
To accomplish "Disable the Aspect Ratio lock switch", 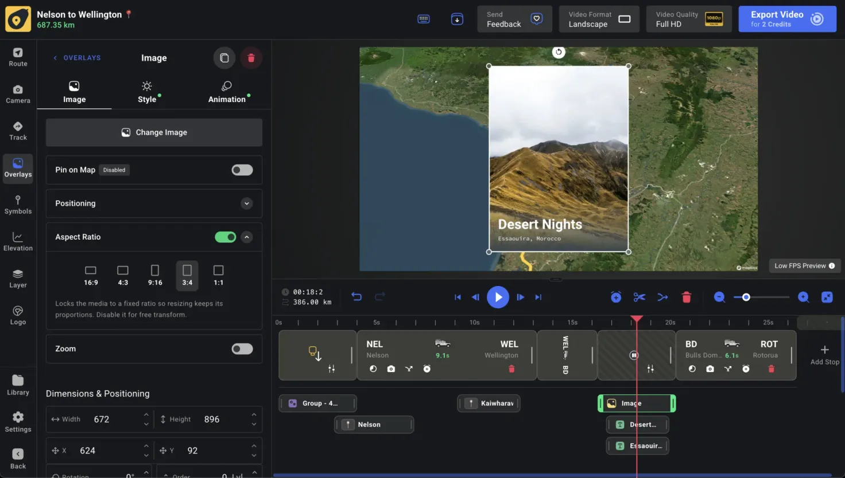I will (x=226, y=237).
